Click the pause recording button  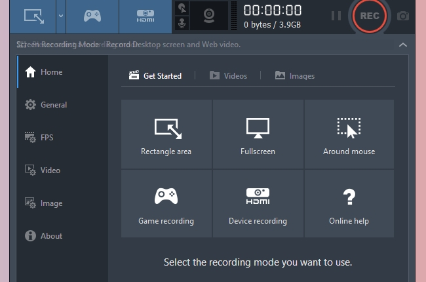pyautogui.click(x=336, y=16)
